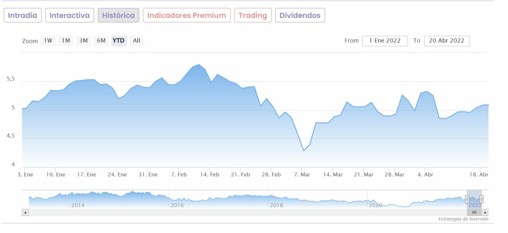This screenshot has height=233, width=508.
Task: Click the left range handle in navigator
Action: click(x=467, y=199)
